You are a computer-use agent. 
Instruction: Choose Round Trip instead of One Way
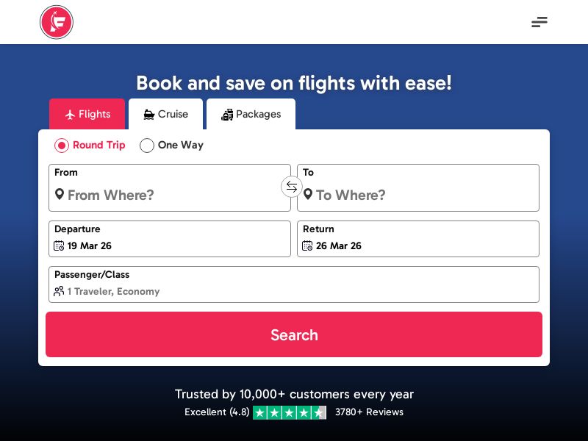coord(62,146)
